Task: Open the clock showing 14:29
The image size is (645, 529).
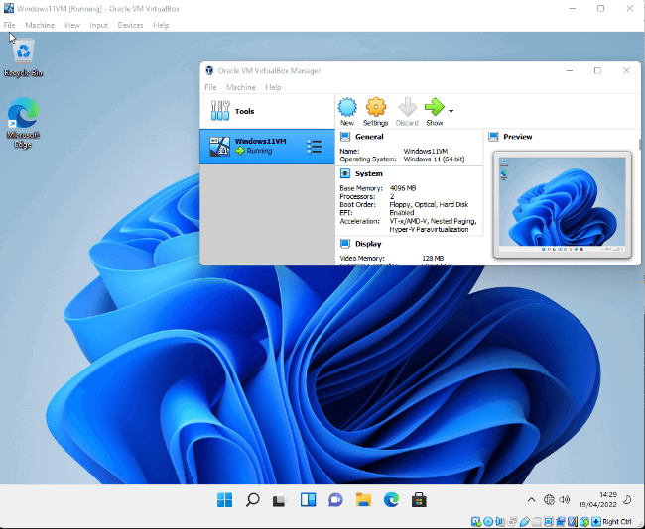Action: 598,500
